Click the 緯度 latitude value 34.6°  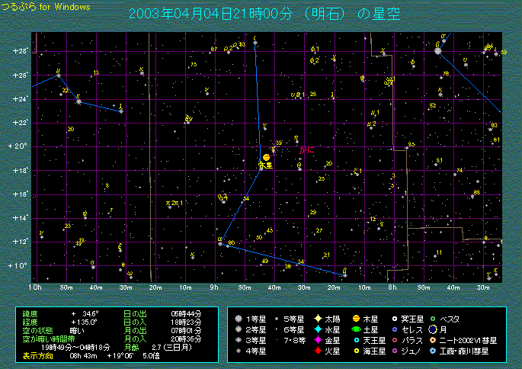coord(84,313)
